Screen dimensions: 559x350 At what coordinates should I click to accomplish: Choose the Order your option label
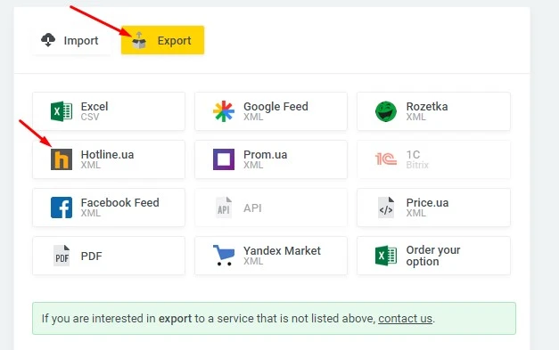coord(433,256)
